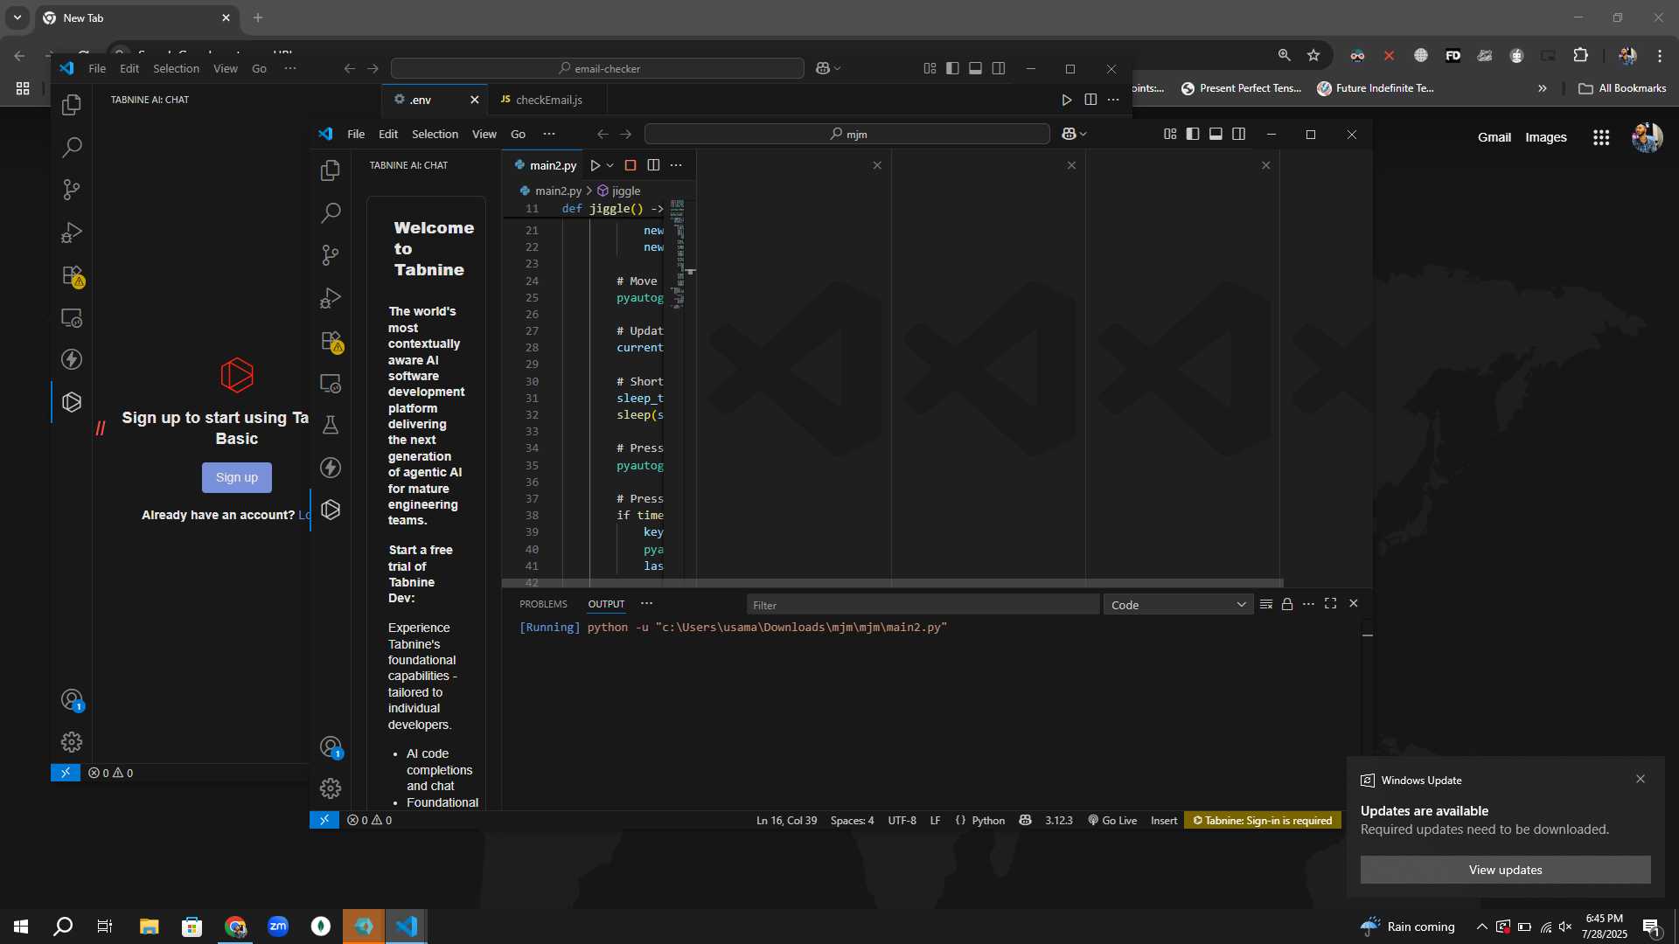Open Images link

pyautogui.click(x=1545, y=137)
